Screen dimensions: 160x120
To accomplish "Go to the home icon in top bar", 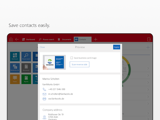I will 11,39.
